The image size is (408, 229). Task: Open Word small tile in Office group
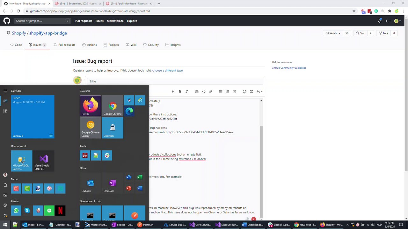click(x=140, y=188)
